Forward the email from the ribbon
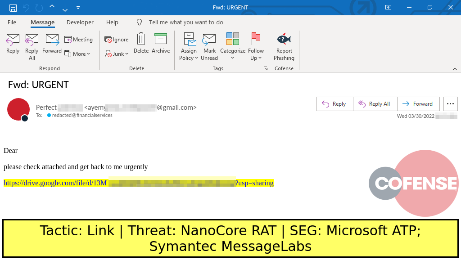Viewport: 461px width, 260px height. (52, 44)
